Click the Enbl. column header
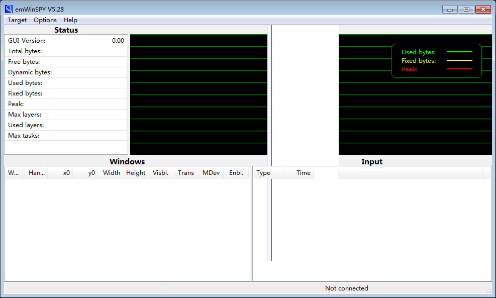The image size is (496, 298). tap(236, 173)
